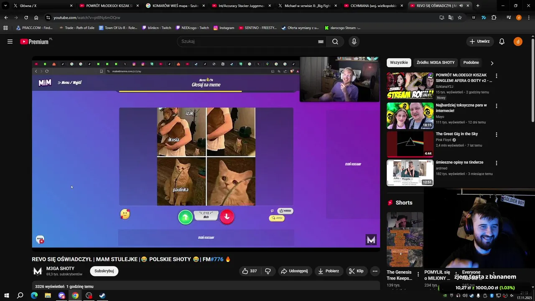Open the Pink Floyd Great Gig thumbnail

pyautogui.click(x=410, y=144)
